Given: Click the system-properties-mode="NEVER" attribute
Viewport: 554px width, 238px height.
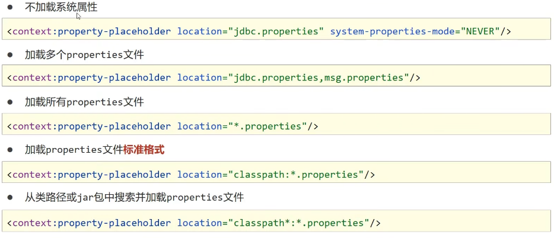Looking at the screenshot, I should pyautogui.click(x=415, y=31).
